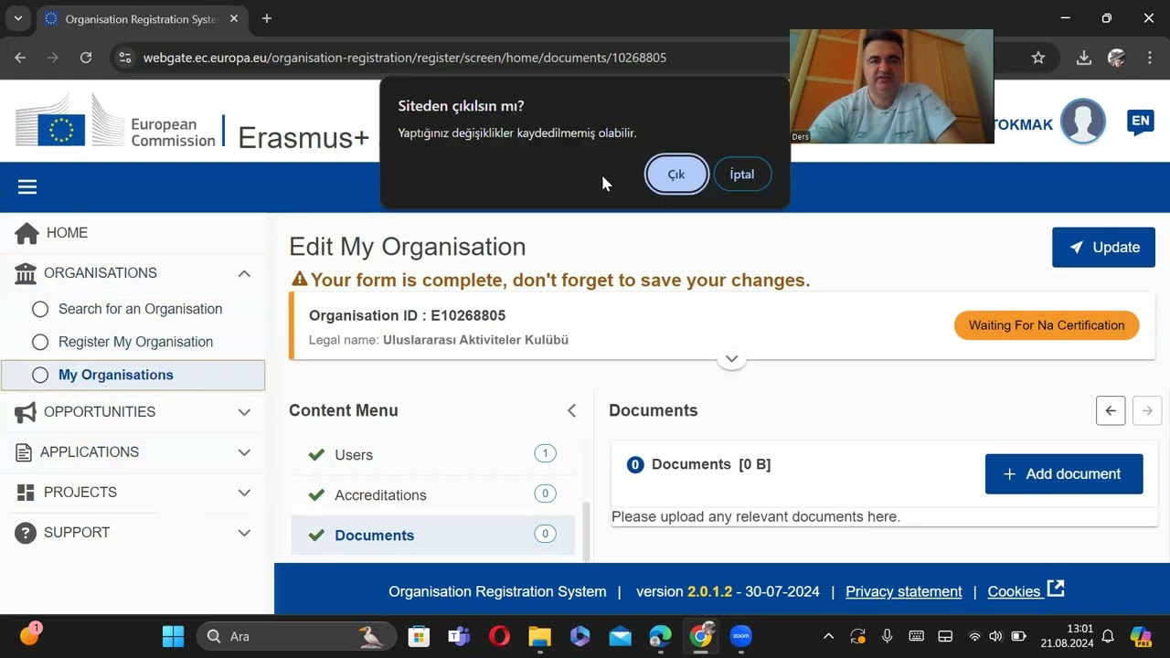
Task: Go to previous section arrow
Action: pyautogui.click(x=1111, y=411)
